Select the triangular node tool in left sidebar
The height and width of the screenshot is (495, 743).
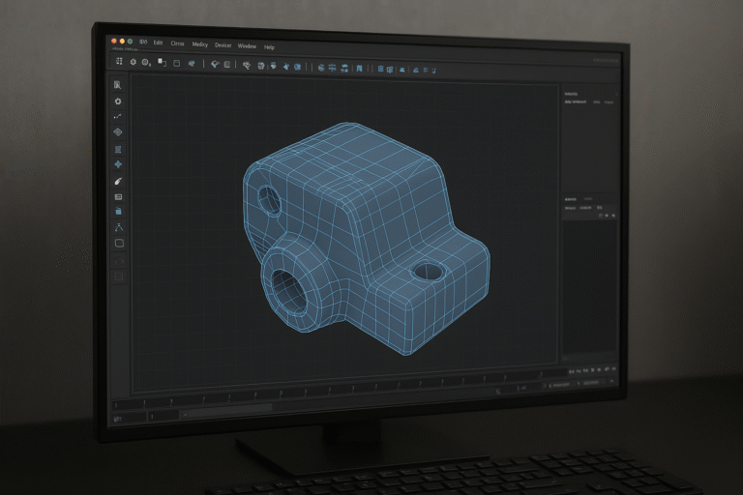[x=118, y=227]
